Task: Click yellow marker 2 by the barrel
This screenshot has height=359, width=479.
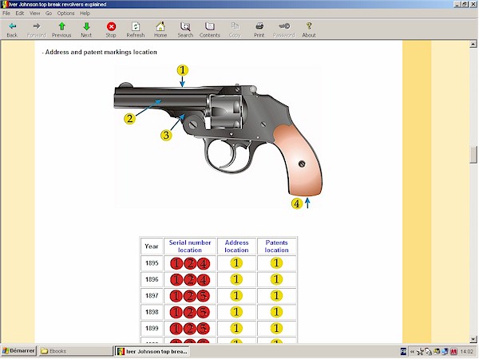Action: tap(129, 119)
